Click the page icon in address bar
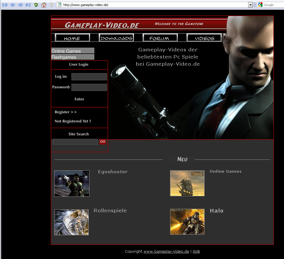 click(x=60, y=5)
